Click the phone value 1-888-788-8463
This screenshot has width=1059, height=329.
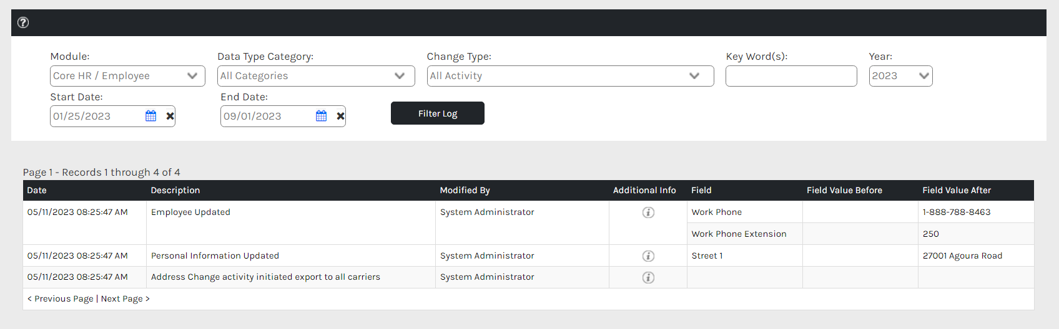coord(957,212)
